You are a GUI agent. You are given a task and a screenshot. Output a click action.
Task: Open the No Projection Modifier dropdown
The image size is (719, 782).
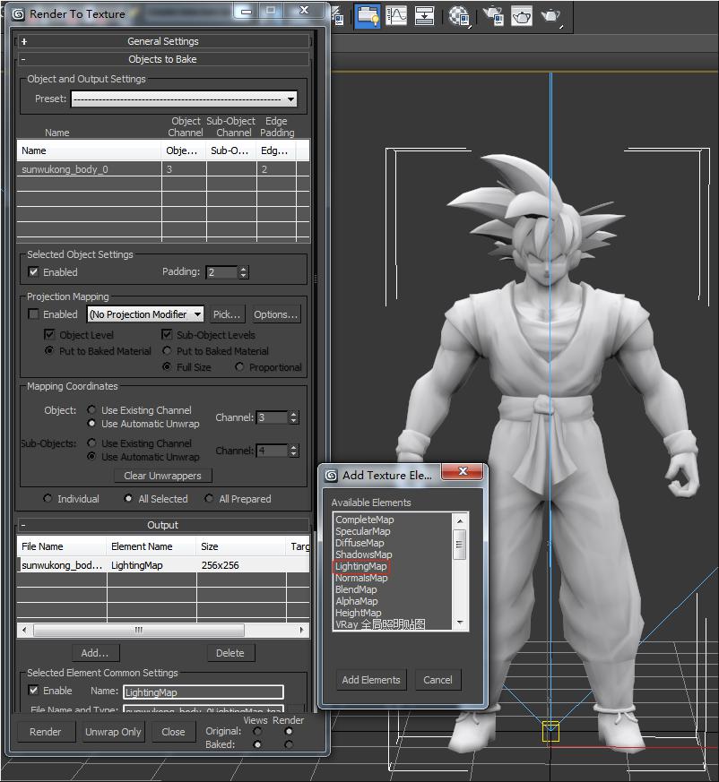coord(145,314)
